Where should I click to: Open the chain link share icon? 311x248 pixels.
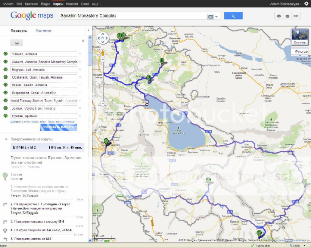pos(296,16)
